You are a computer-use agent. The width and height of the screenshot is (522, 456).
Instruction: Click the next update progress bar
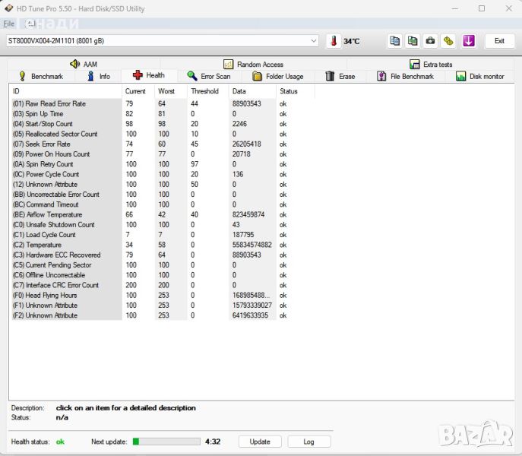(x=166, y=442)
